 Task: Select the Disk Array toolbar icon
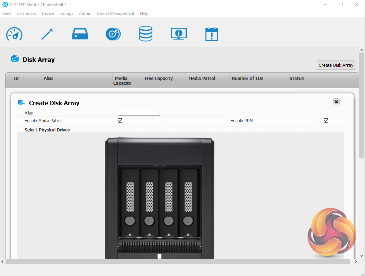tap(113, 34)
